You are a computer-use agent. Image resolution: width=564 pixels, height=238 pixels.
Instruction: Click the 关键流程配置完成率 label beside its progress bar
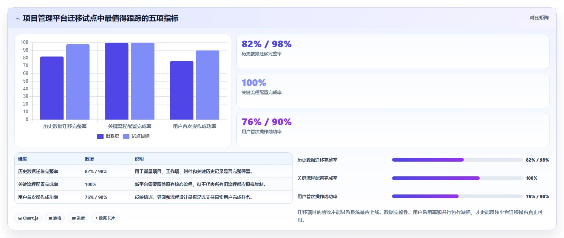(x=317, y=178)
